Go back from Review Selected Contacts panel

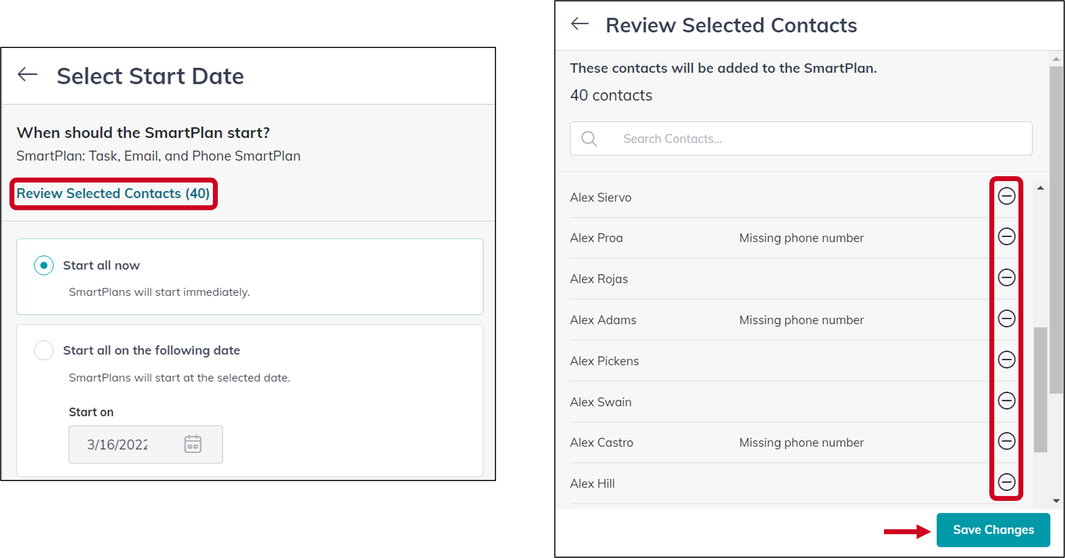pyautogui.click(x=580, y=23)
